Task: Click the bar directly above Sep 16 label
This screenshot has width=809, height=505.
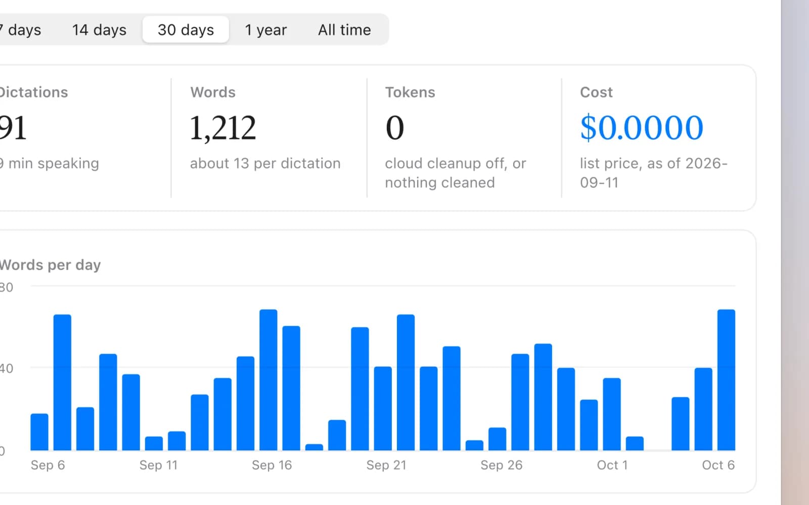Action: (x=268, y=380)
